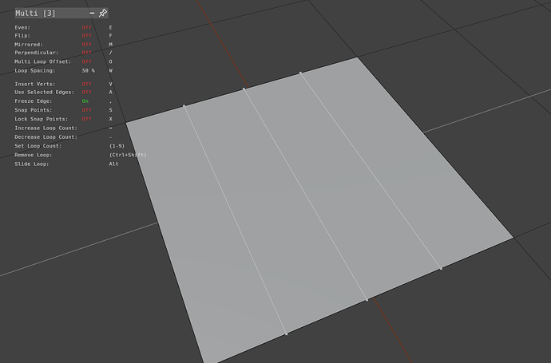Toggle the Even option's Off value

pos(86,27)
